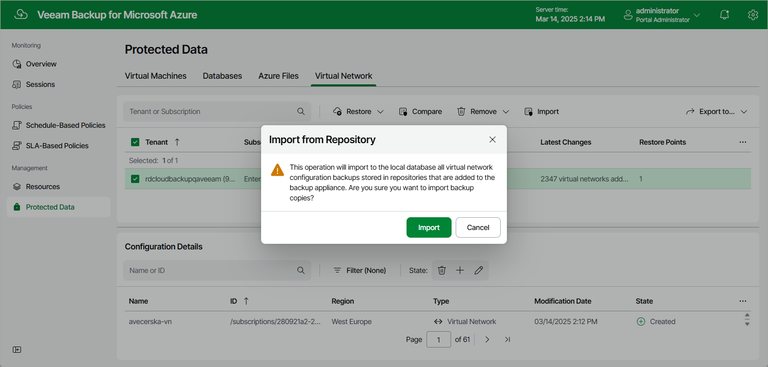Click the Modification Date column header

pyautogui.click(x=563, y=301)
